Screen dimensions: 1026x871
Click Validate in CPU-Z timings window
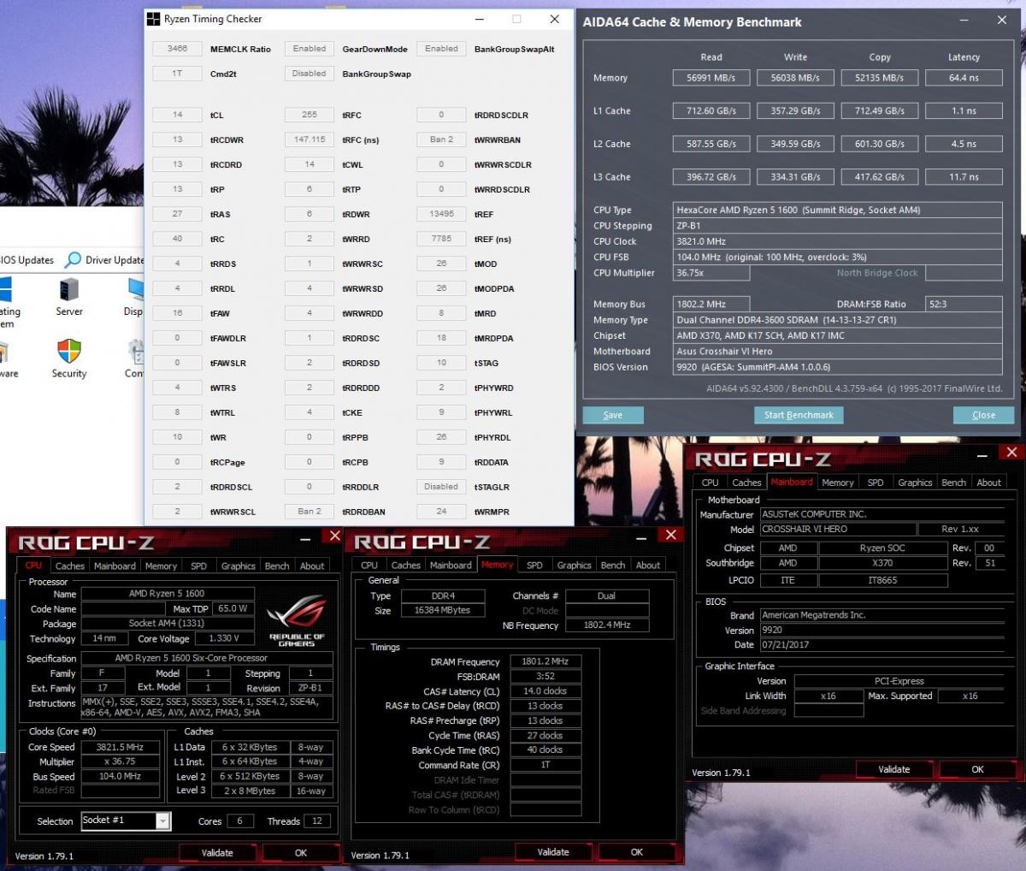point(553,851)
